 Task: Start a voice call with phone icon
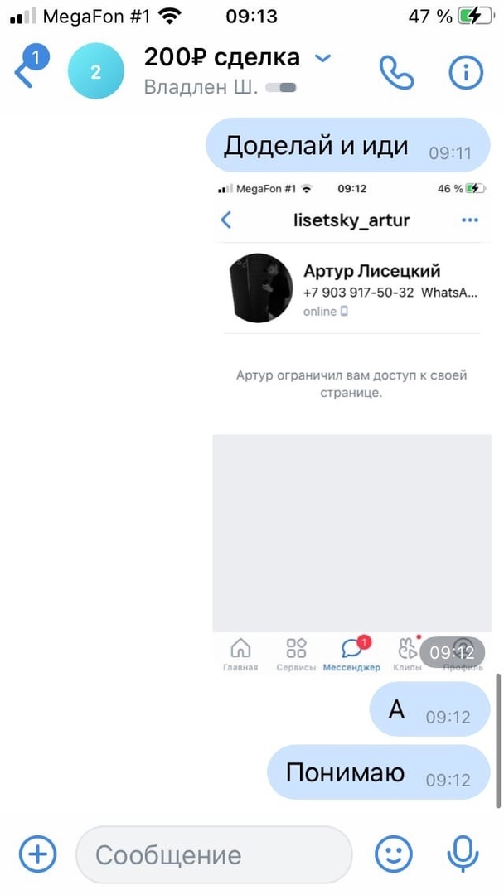397,72
